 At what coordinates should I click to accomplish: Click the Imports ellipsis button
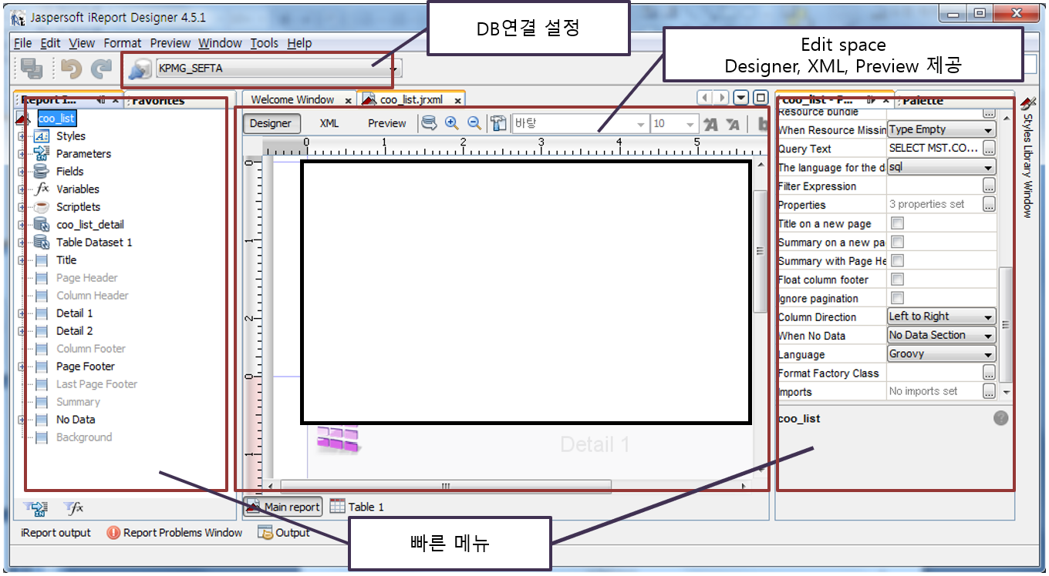(989, 391)
